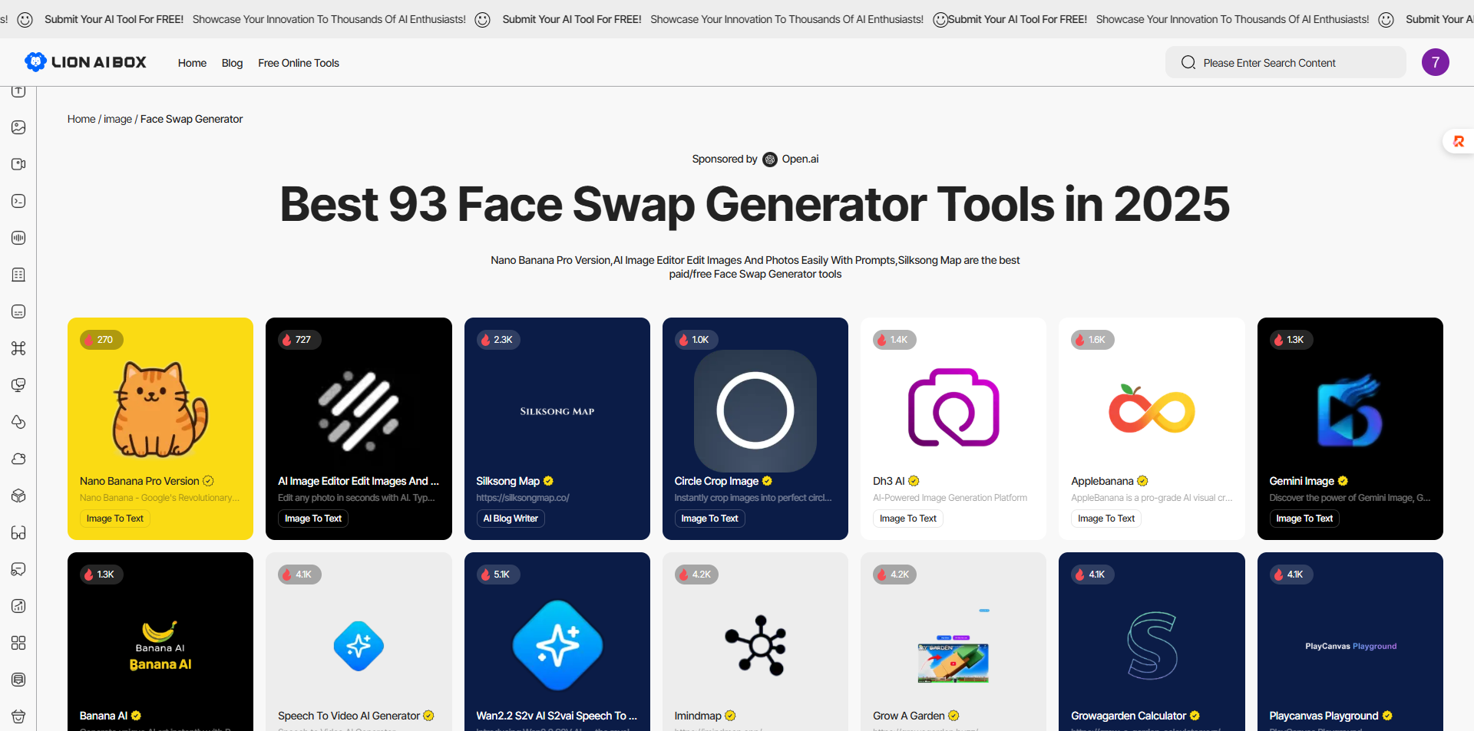Open the shopping basket icon in sidebar

click(18, 716)
